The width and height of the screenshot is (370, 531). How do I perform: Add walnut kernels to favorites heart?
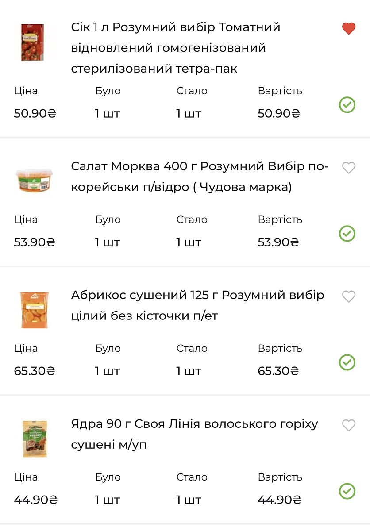pos(349,425)
